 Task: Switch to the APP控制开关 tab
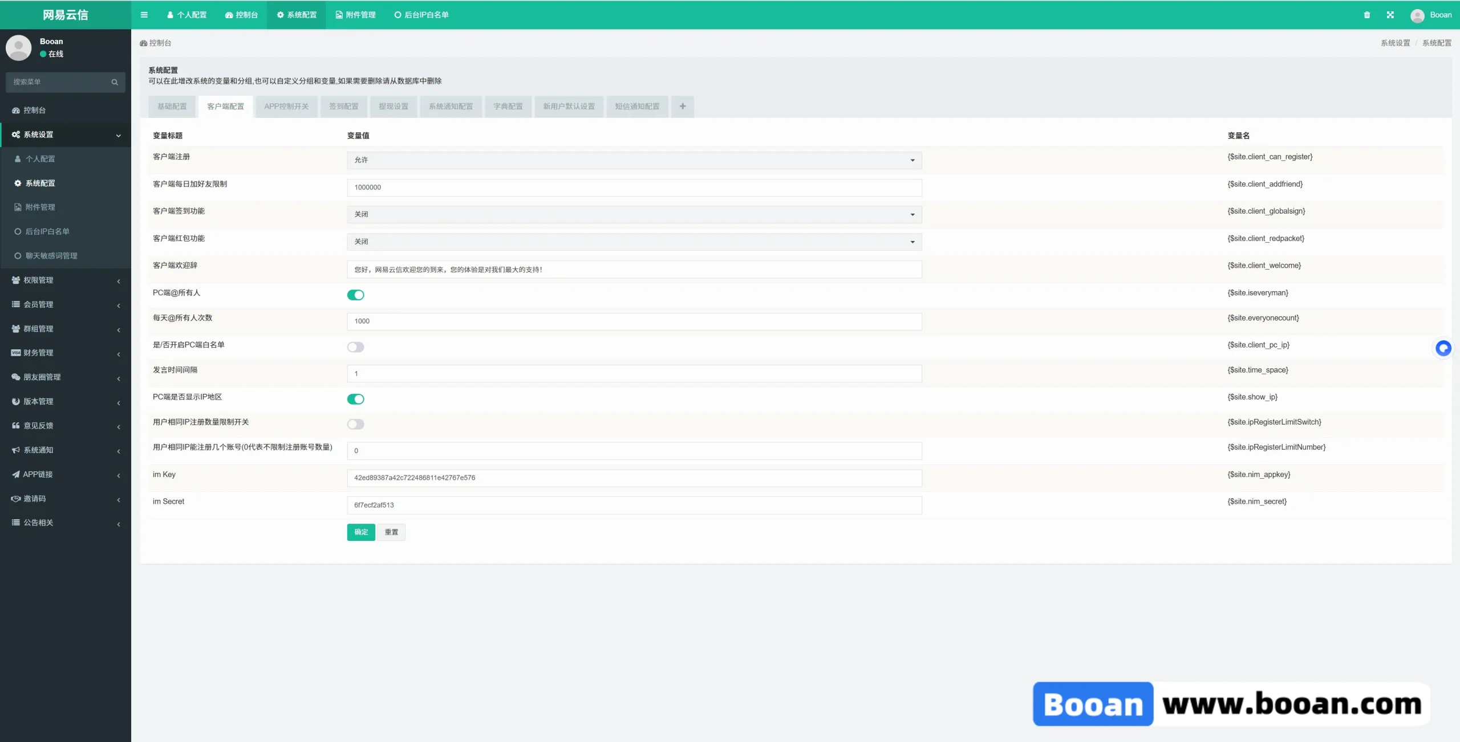(286, 107)
